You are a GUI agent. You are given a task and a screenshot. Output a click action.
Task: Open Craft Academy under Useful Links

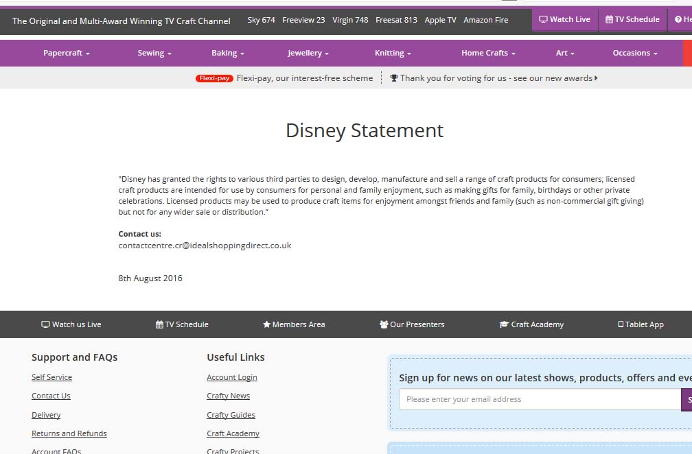(233, 433)
